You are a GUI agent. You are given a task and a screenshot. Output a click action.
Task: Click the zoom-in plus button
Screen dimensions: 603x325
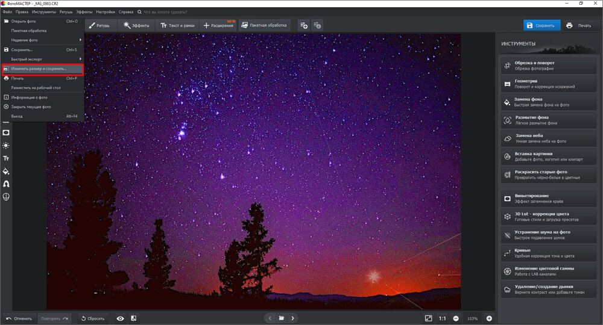[x=489, y=318]
